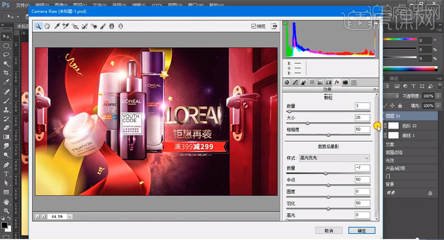
Task: Open the 不透明度 opacity dropdown arrow
Action: coord(438,96)
